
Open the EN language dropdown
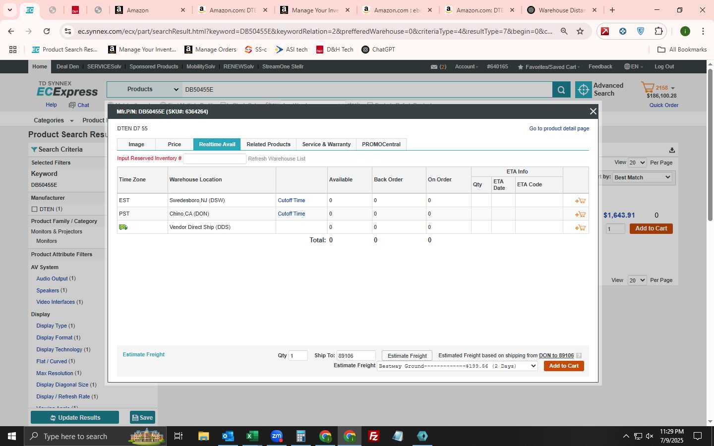coord(634,67)
